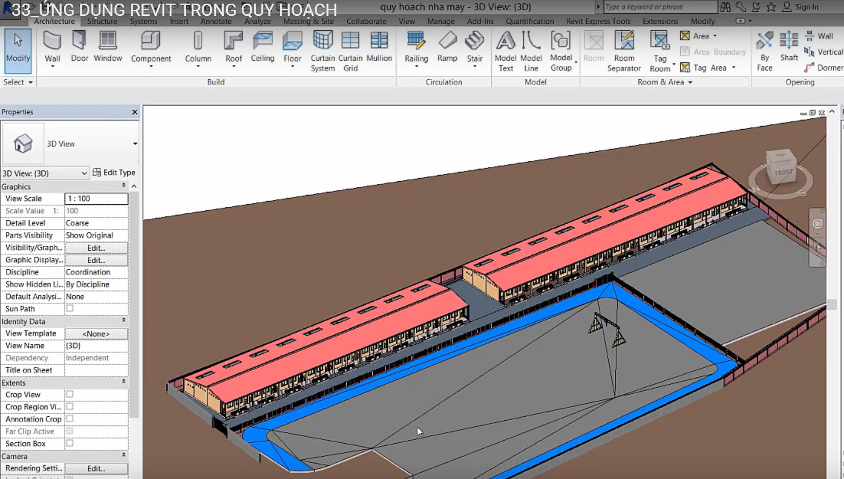844x479 pixels.
Task: Pick the Roof tool
Action: pos(233,46)
